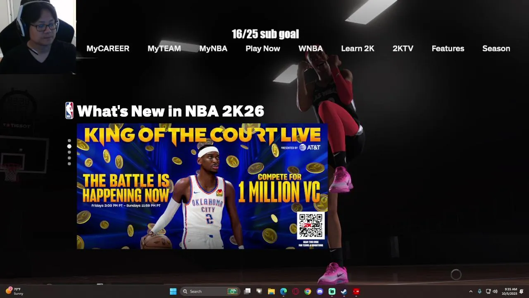Launch Microsoft Edge from the taskbar
Image resolution: width=529 pixels, height=298 pixels.
point(284,291)
